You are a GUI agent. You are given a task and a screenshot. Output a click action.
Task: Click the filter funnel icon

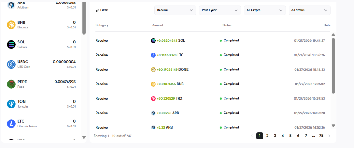(x=97, y=10)
